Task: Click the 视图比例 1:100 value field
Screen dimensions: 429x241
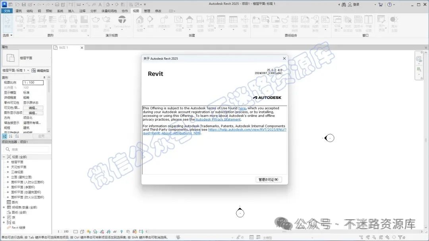Action: tap(33, 82)
